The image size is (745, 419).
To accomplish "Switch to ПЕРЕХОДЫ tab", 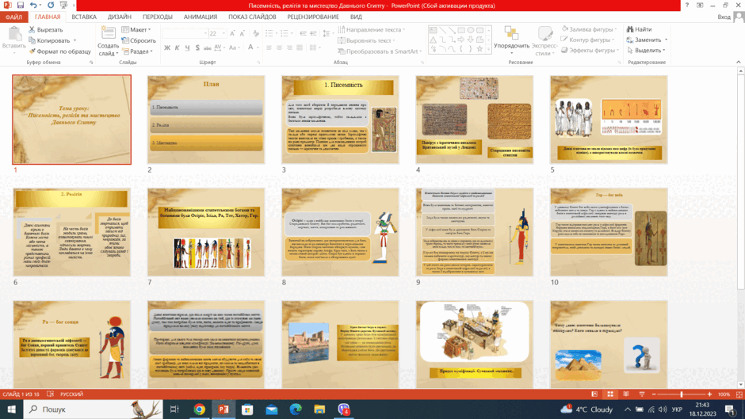I will click(x=157, y=17).
